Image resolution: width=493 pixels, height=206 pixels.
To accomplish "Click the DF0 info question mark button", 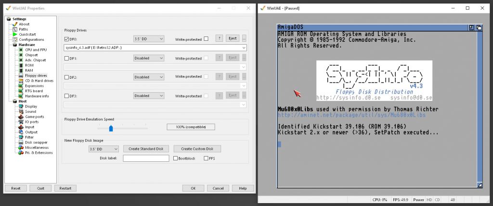I will 219,38.
